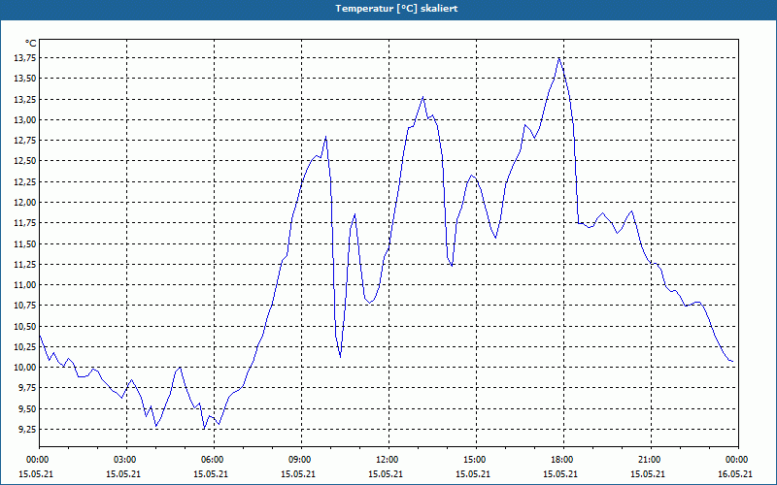Click the 06:00 time axis label
This screenshot has height=485, width=777.
(211, 460)
